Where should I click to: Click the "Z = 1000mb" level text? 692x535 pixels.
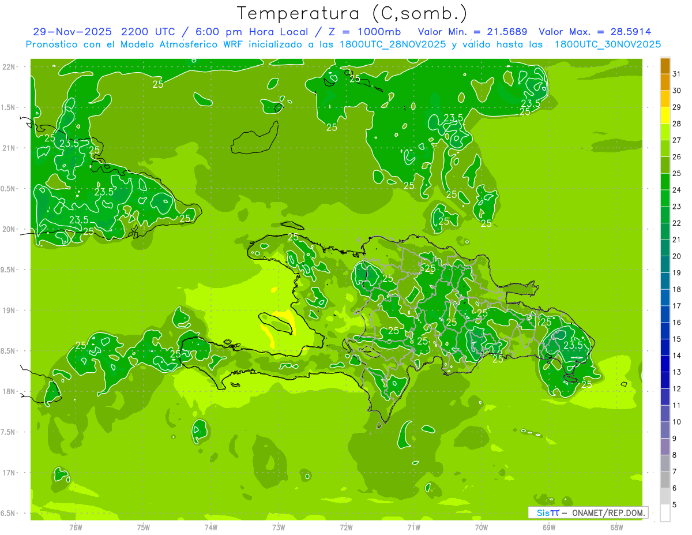point(365,32)
